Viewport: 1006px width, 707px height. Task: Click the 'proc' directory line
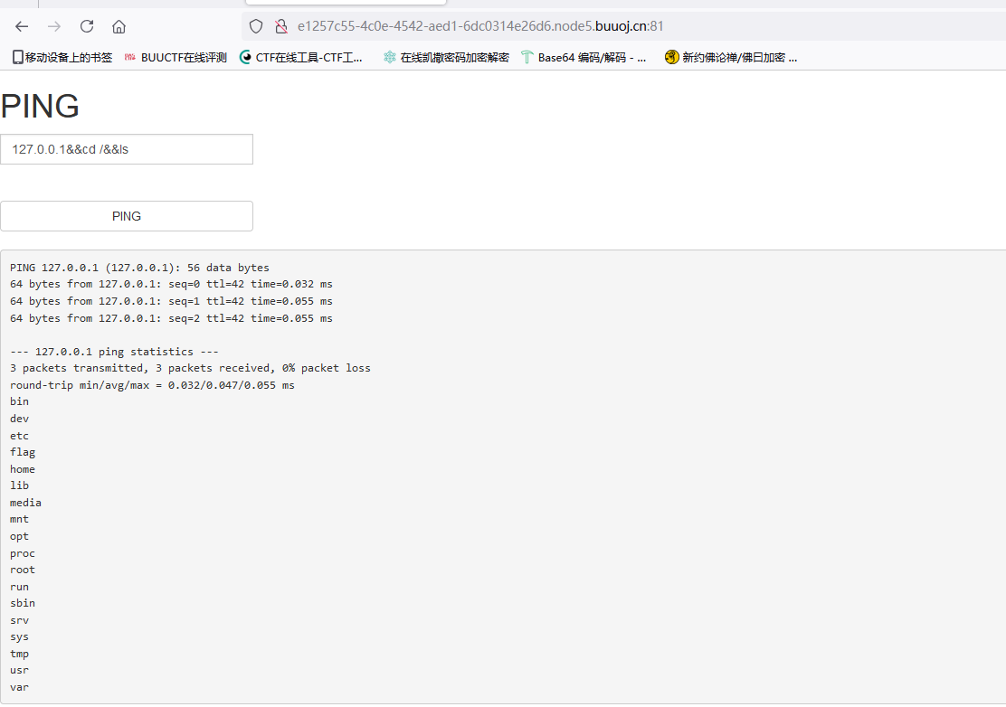pos(23,554)
